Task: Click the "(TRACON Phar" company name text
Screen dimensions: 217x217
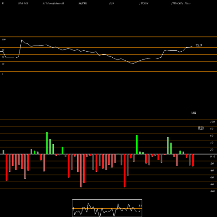Action: pos(181,3)
